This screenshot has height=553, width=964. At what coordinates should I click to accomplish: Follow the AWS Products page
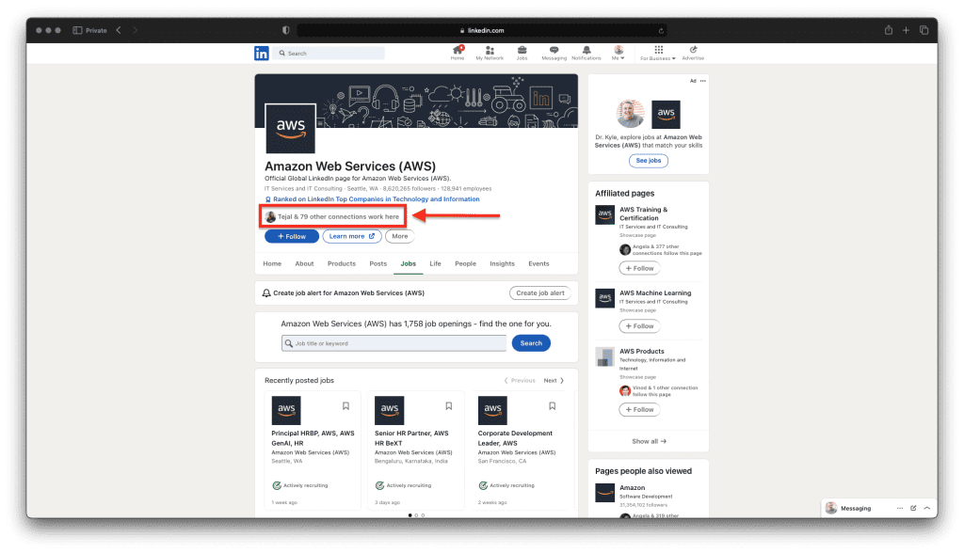[x=639, y=410]
